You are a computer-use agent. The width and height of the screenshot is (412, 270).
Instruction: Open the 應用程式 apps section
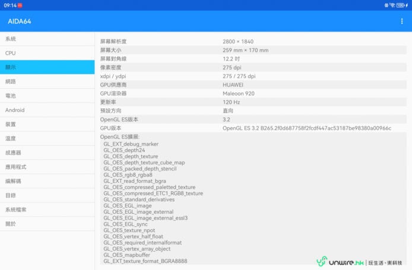47,167
